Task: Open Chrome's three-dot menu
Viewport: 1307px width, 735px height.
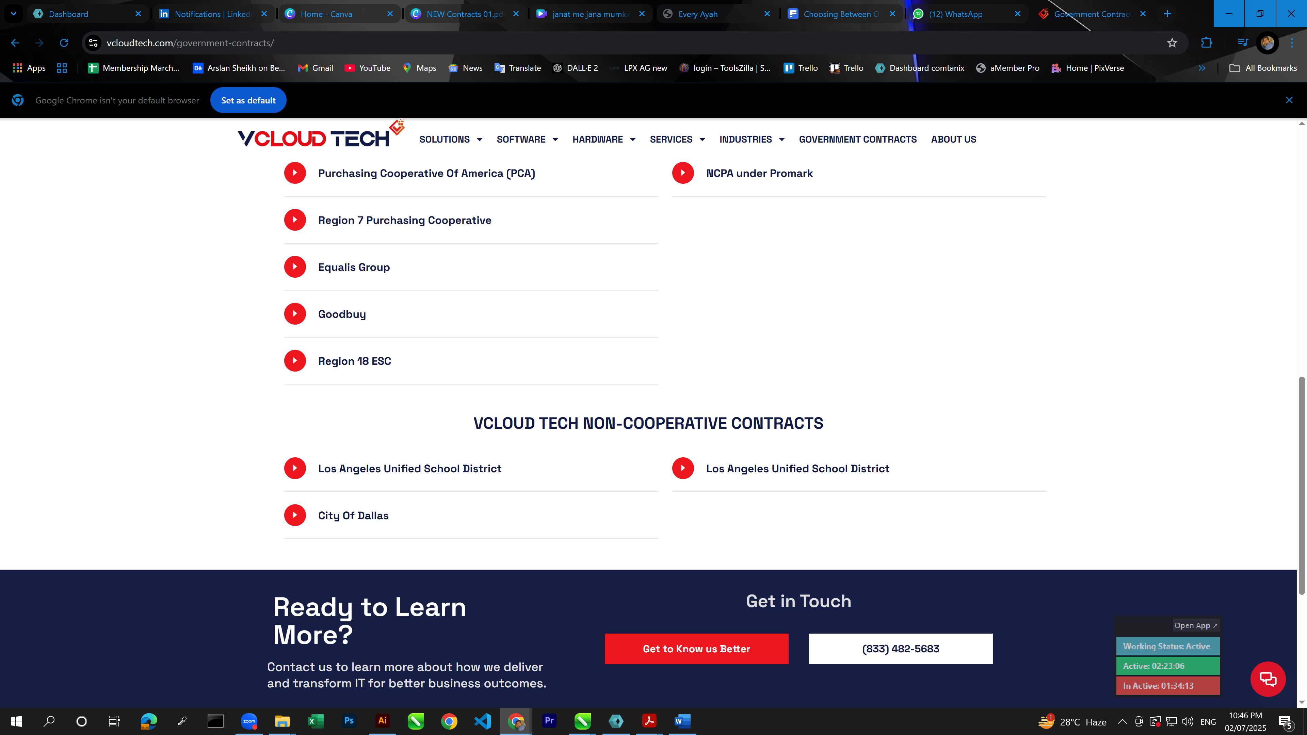Action: pyautogui.click(x=1292, y=43)
